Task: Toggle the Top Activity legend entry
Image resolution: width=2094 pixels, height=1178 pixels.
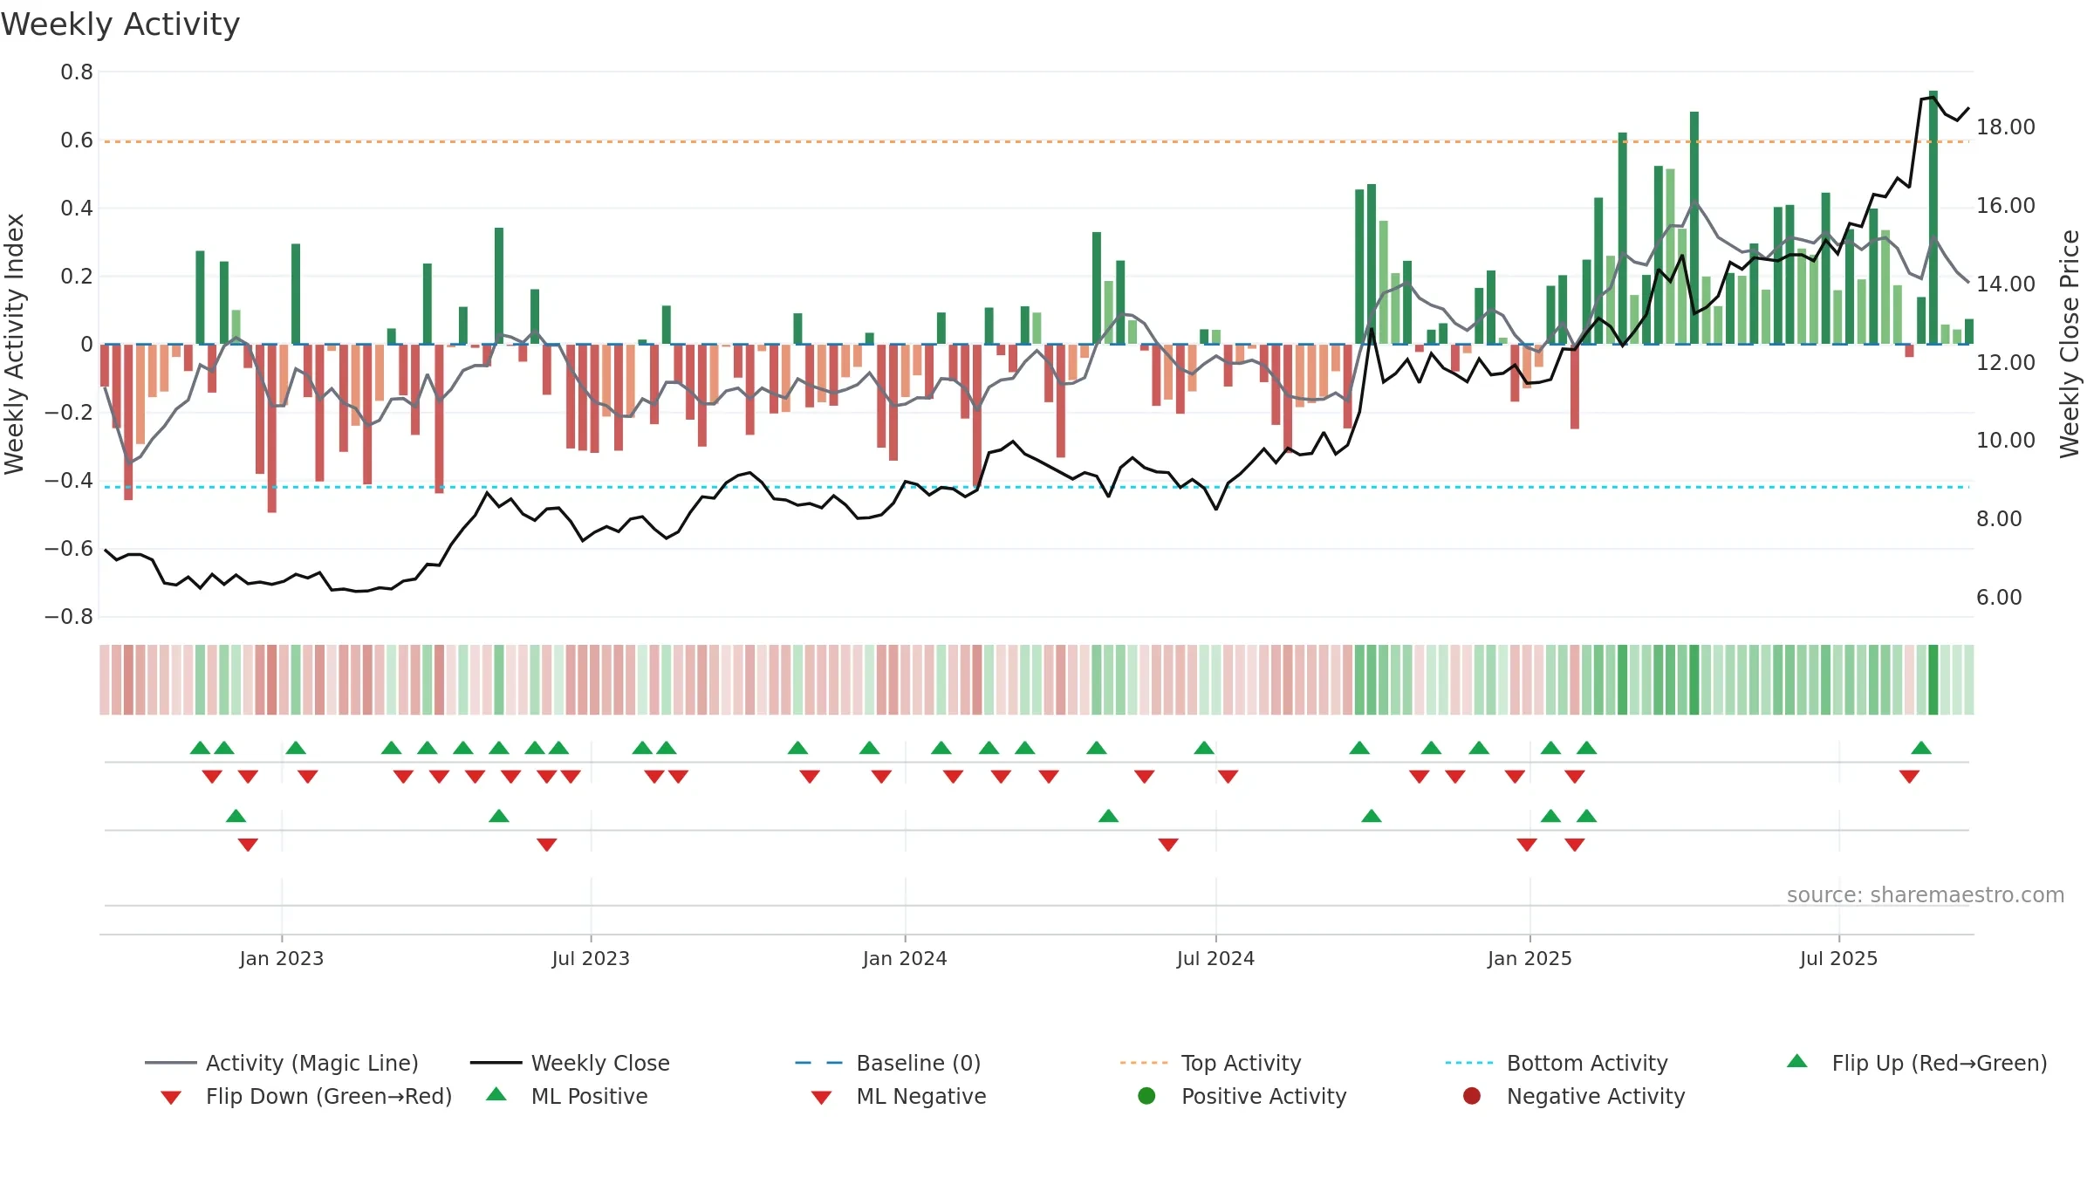Action: [x=1210, y=1063]
